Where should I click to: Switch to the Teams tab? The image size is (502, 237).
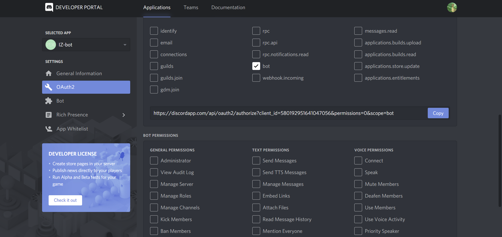(191, 8)
